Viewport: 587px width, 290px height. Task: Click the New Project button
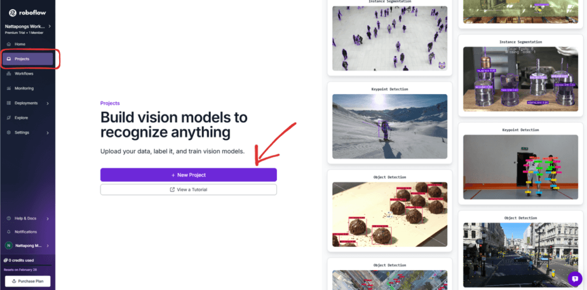point(188,175)
